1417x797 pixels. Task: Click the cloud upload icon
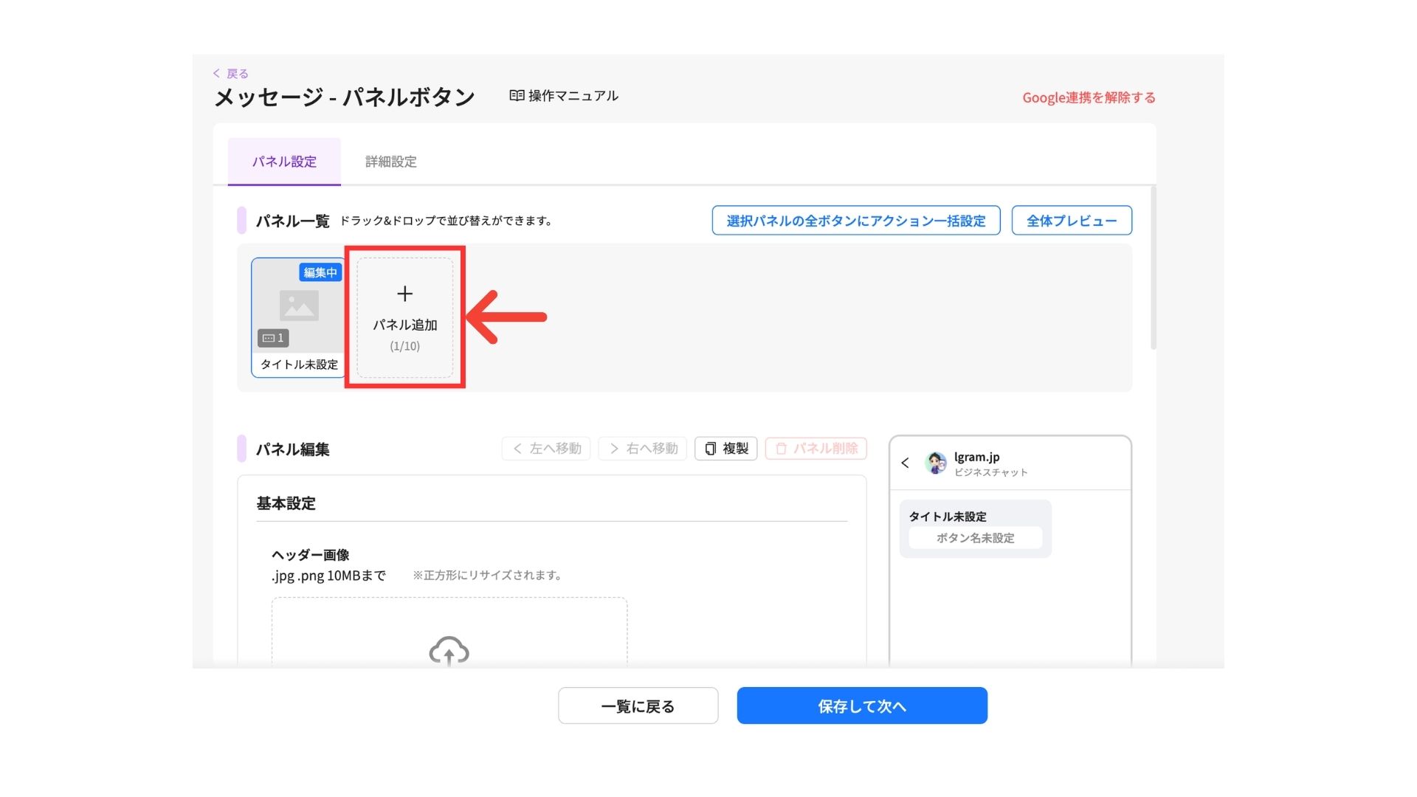tap(449, 651)
